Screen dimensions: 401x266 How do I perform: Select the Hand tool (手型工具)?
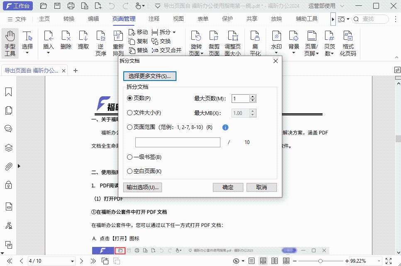pyautogui.click(x=10, y=44)
